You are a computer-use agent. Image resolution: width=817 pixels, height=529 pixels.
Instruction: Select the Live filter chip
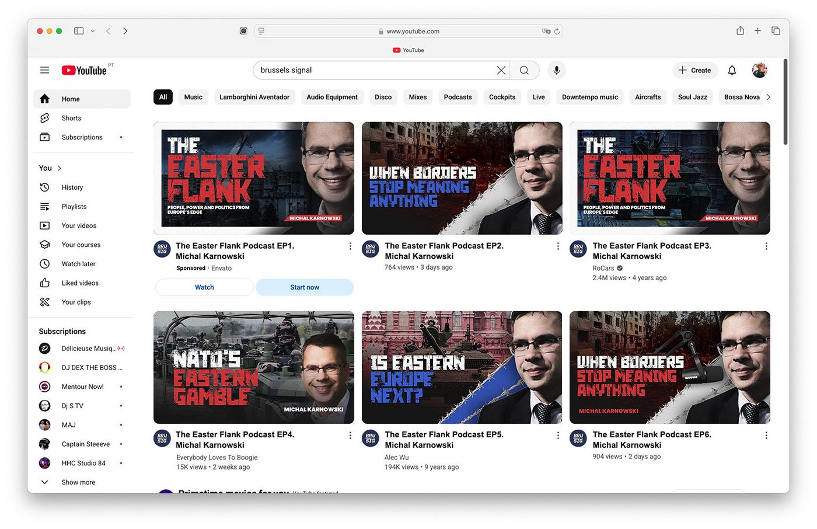click(x=539, y=97)
